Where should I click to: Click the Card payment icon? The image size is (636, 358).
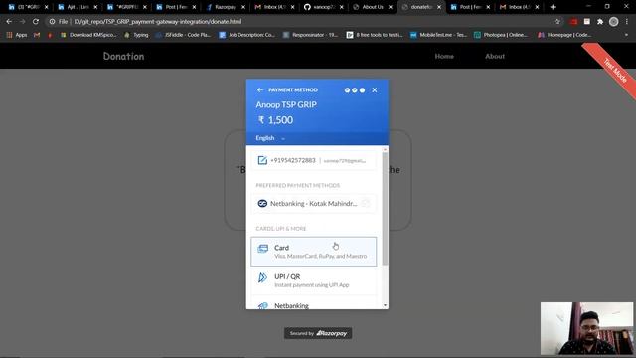click(262, 248)
